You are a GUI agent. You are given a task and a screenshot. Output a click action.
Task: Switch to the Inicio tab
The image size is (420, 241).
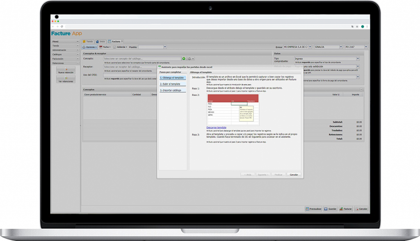click(100, 42)
